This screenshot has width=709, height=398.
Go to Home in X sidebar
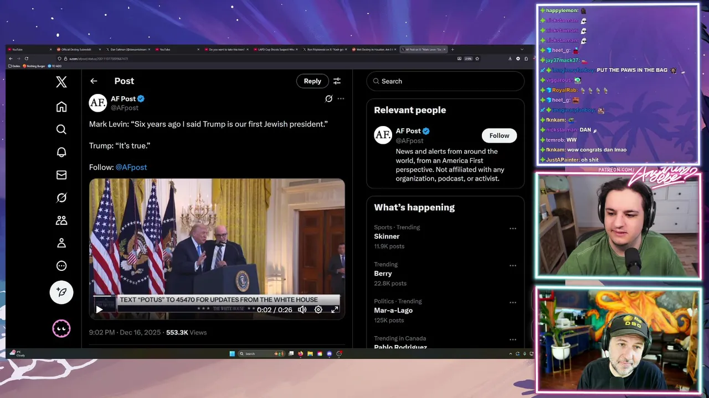pos(61,107)
